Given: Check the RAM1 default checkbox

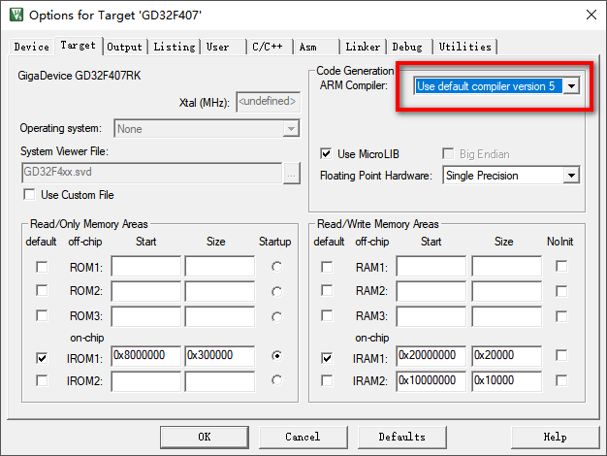Looking at the screenshot, I should click(327, 267).
